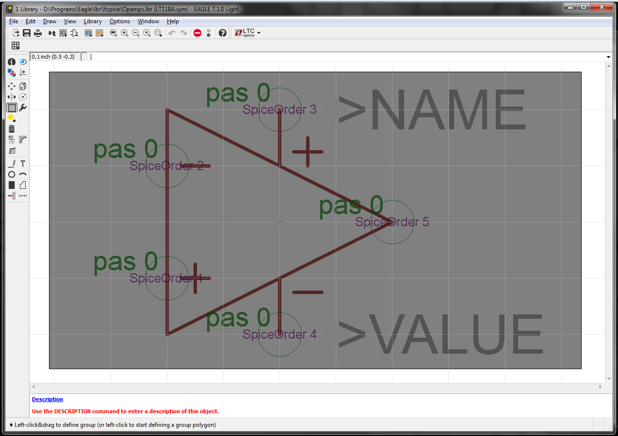Viewport: 618px width, 436px height.
Task: Click the SpiceOrder 5 output pin
Action: coord(392,222)
